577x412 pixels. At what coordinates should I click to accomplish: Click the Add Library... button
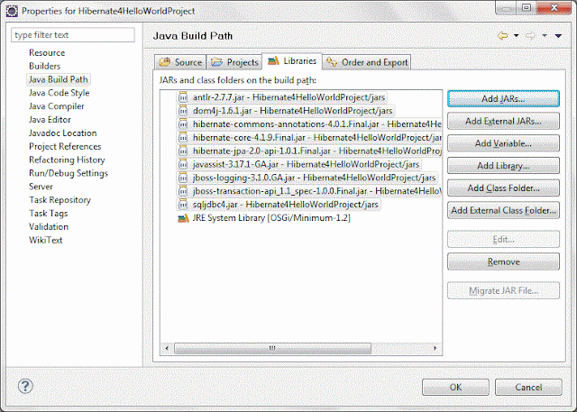503,166
